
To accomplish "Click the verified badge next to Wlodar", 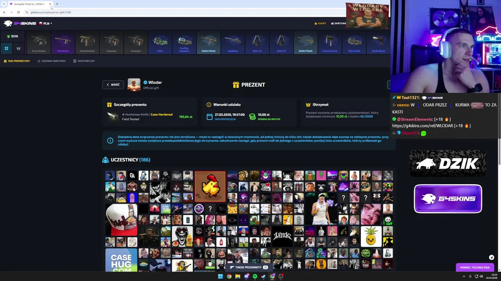I will pos(145,82).
